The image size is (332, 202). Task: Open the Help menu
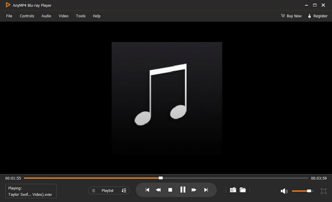[x=96, y=16]
